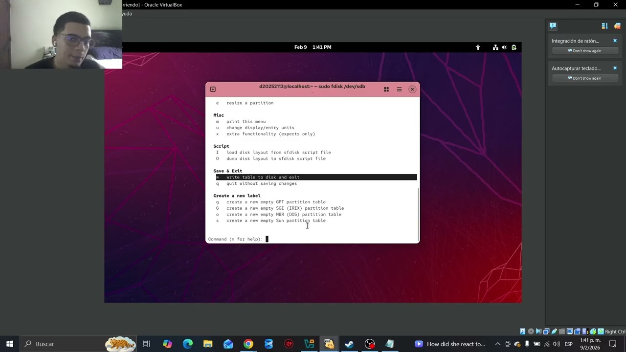Open Windows Start menu
Screen dimensions: 626x352
9,344
